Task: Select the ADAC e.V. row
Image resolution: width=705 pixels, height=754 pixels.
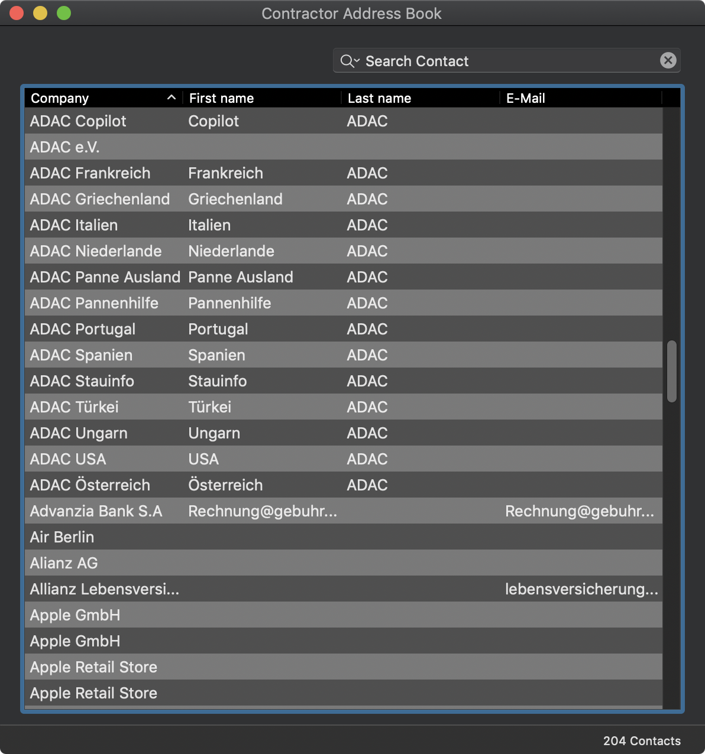Action: click(x=343, y=147)
